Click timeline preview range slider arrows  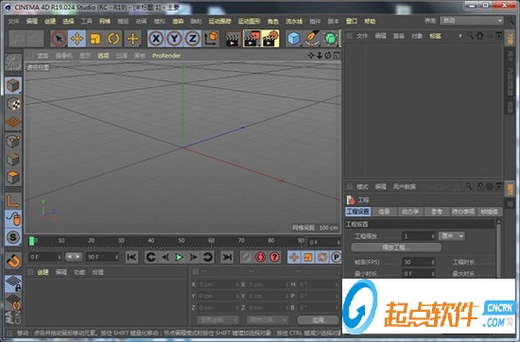[x=74, y=257]
